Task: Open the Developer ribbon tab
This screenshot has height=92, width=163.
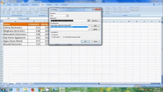Action: pos(65,5)
